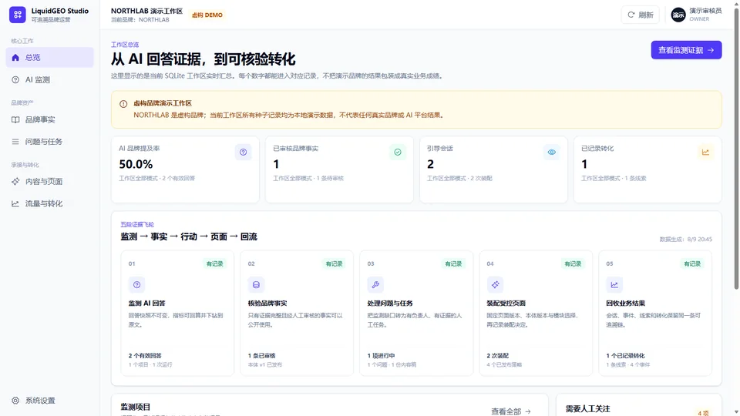
Task: Open the 已记录转化 value 1
Action: point(584,164)
